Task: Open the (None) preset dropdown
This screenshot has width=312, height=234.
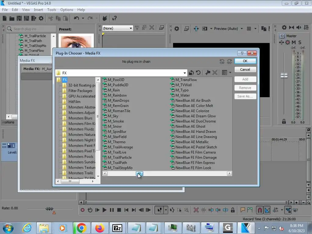Action: (130, 28)
